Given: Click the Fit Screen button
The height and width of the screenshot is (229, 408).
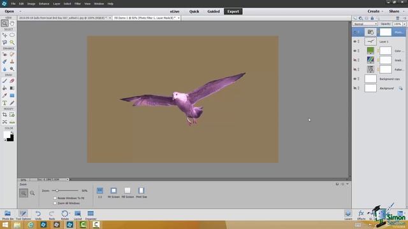Looking at the screenshot, I should 113,193.
